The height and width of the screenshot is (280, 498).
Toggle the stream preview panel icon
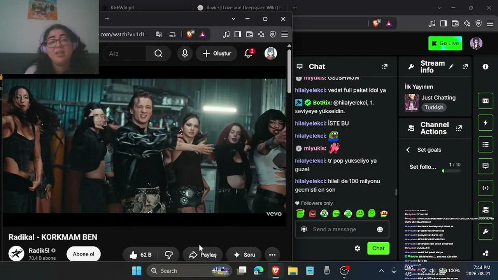[x=486, y=101]
